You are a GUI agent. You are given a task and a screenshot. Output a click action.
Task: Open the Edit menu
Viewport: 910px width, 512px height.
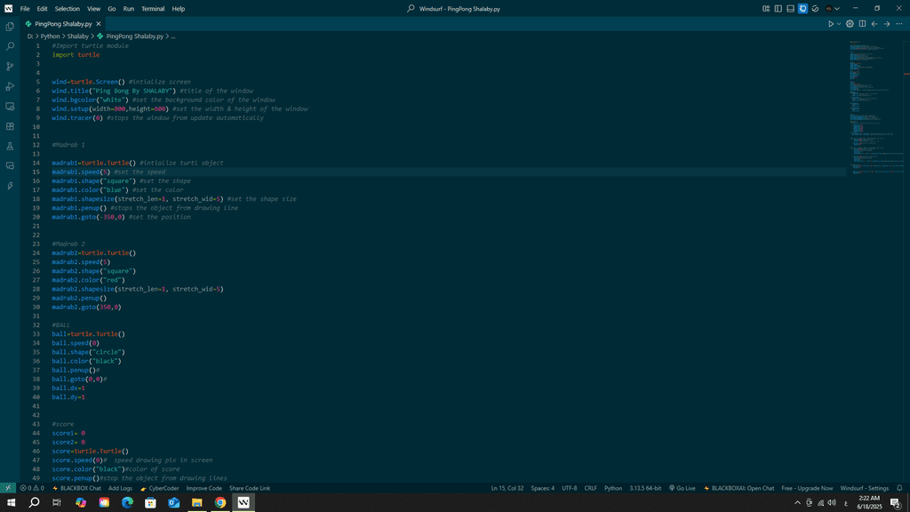coord(43,9)
